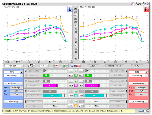Open left three-dot menu for MPO test
This screenshot has height=115, width=152.
point(25,101)
